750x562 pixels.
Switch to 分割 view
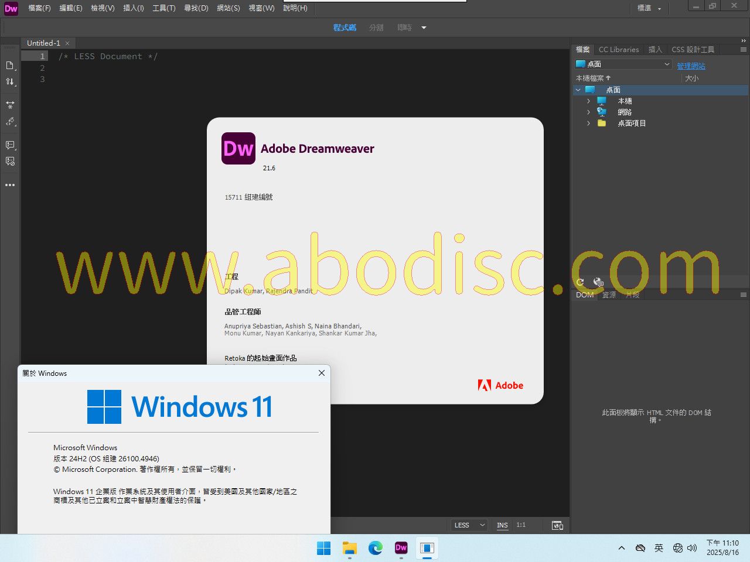[x=376, y=28]
